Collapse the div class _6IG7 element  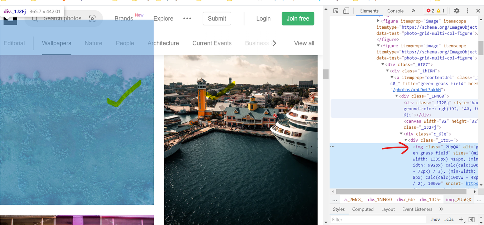[x=382, y=64]
